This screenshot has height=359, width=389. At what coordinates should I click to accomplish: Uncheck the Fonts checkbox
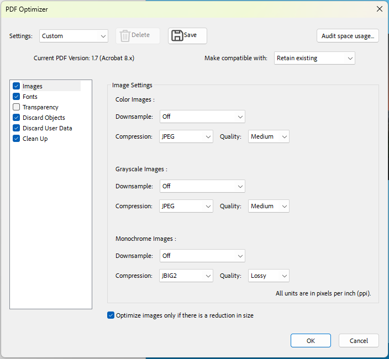coord(17,97)
